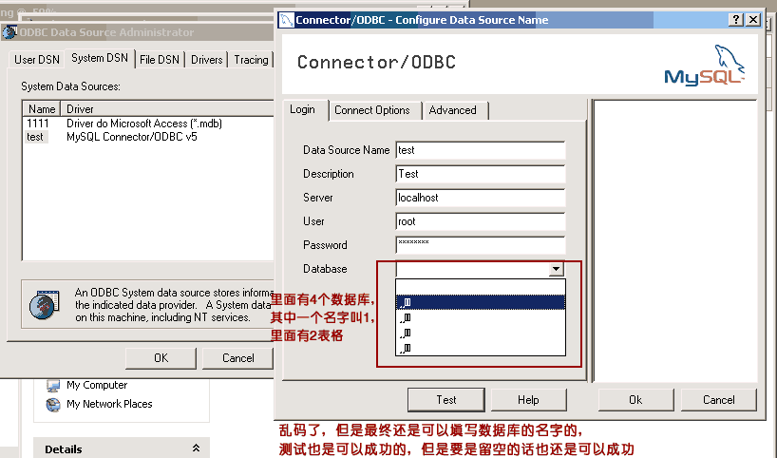Click Cancel in Connector/ODBC dialog
Viewport: 777px width, 458px height.
pyautogui.click(x=718, y=400)
